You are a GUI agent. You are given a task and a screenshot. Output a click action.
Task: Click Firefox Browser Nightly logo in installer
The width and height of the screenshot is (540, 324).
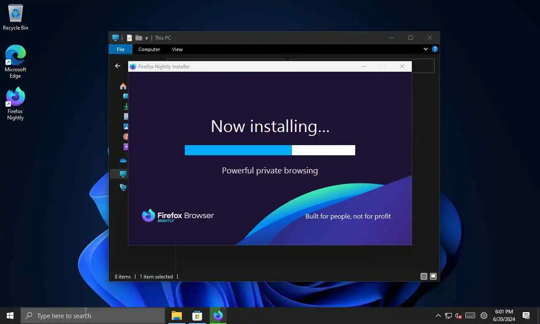point(178,216)
